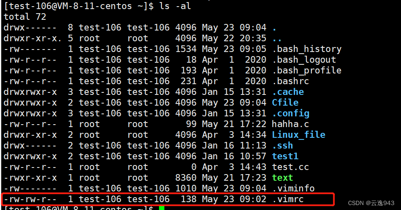Click the -rw-rw-r-- permissions of .vimrc
The width and height of the screenshot is (401, 210).
pyautogui.click(x=30, y=199)
